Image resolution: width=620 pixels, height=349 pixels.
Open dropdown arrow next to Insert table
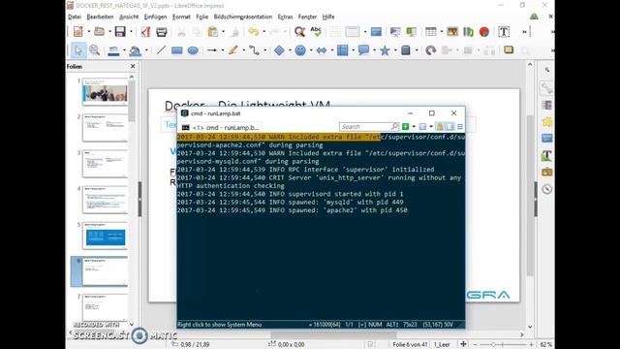click(442, 32)
